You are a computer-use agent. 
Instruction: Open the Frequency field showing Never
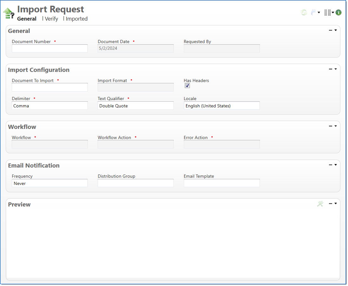[50, 183]
